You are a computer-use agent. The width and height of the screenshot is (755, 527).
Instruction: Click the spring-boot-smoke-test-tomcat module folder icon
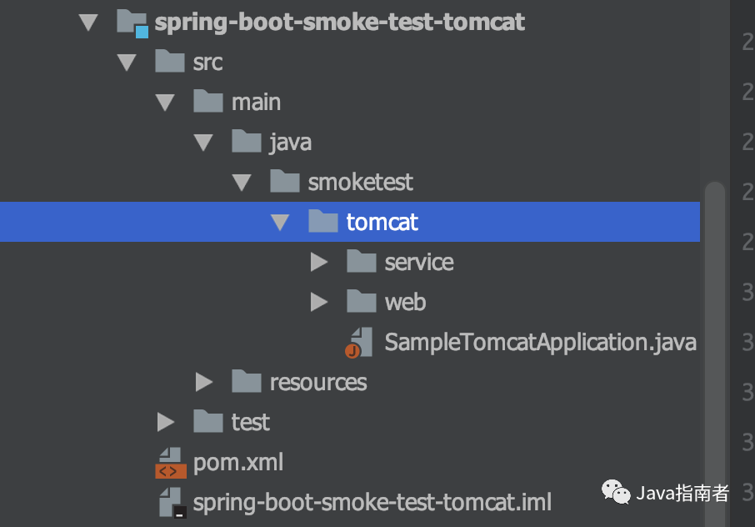(x=133, y=23)
